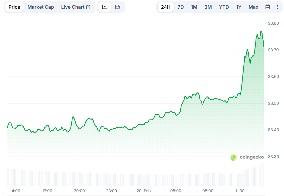Image resolution: width=284 pixels, height=196 pixels.
Task: Select the Max time range
Action: click(x=253, y=7)
